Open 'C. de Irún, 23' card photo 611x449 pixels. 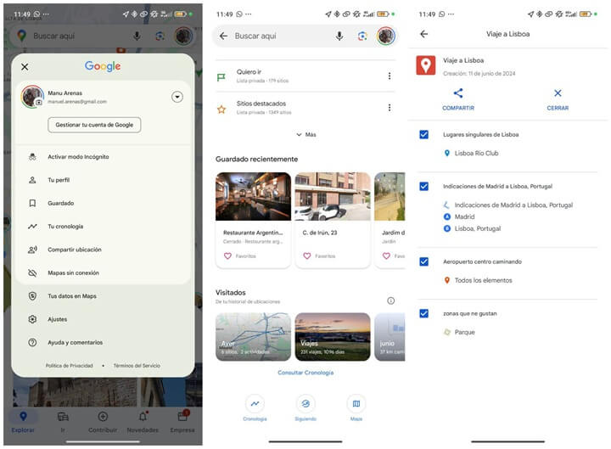(x=333, y=196)
